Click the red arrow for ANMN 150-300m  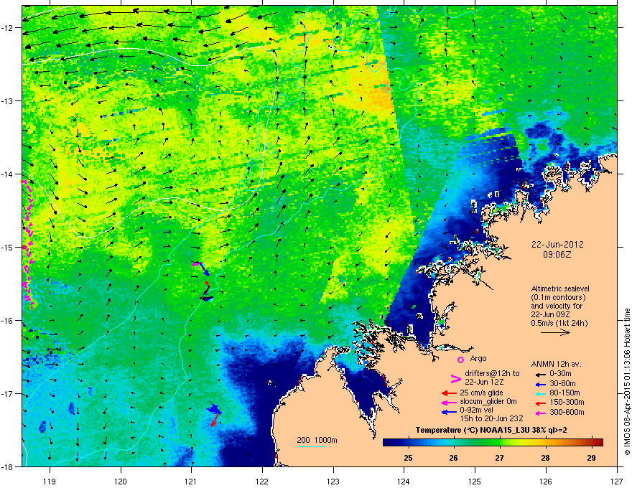click(540, 403)
